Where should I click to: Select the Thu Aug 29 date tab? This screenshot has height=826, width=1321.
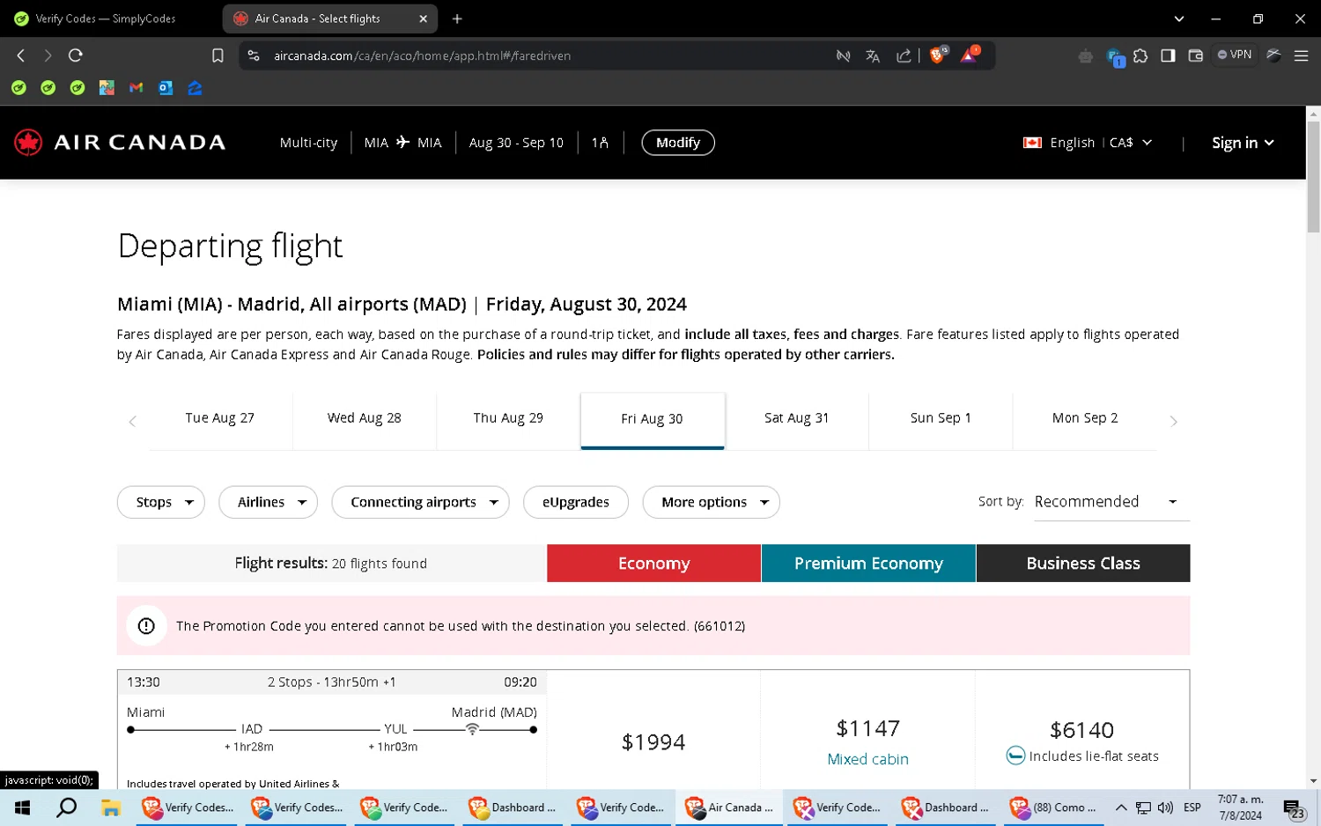[x=508, y=419]
